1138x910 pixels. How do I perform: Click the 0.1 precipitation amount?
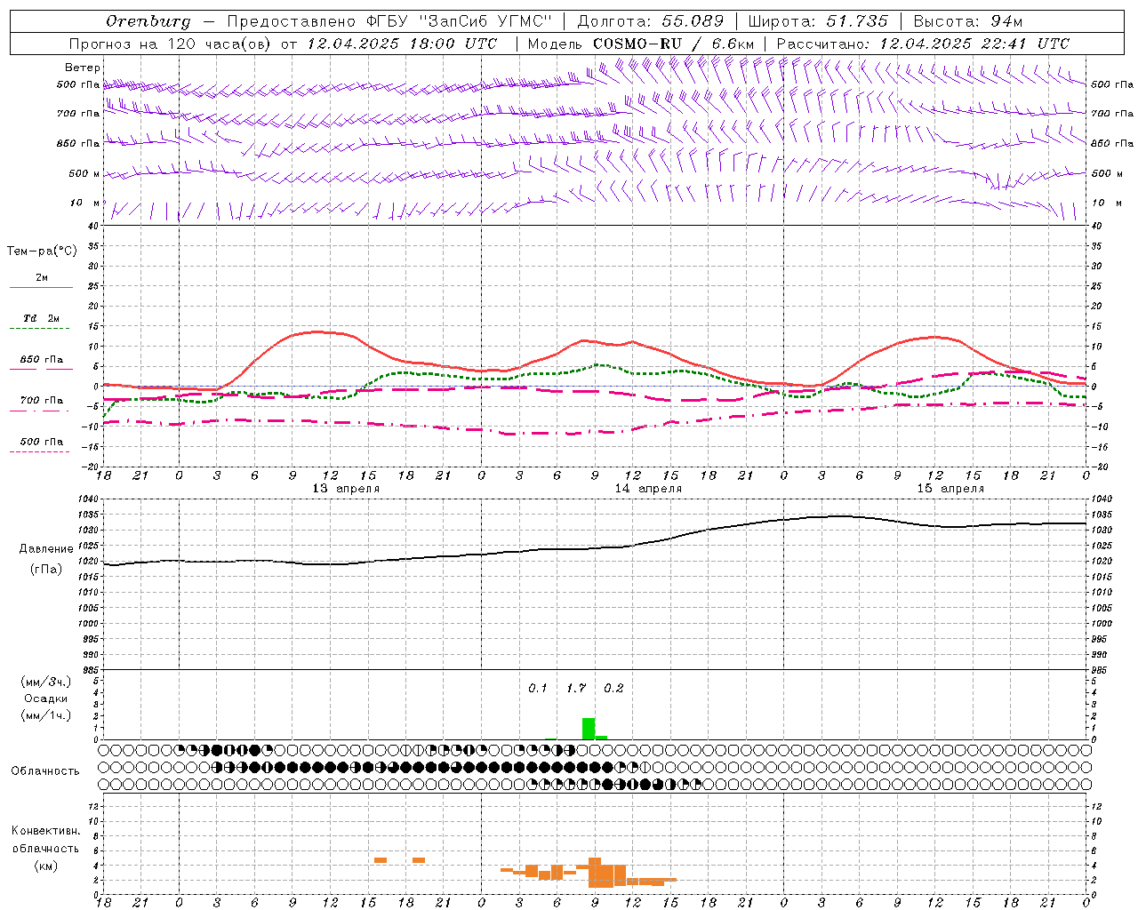coord(538,689)
